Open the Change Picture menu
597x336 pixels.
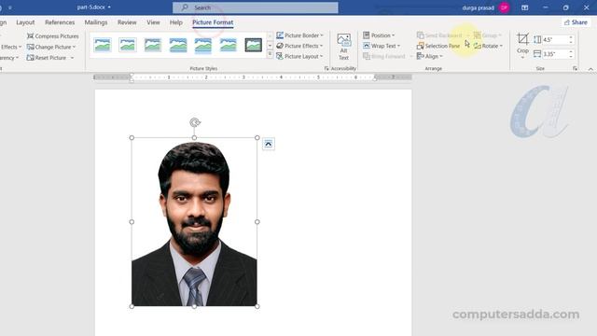click(x=51, y=47)
